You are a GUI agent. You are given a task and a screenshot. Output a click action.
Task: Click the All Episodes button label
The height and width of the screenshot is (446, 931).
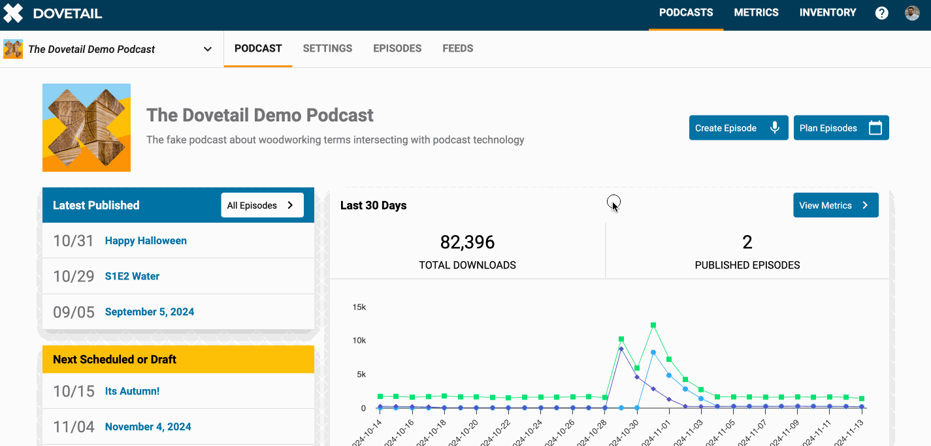pyautogui.click(x=252, y=205)
